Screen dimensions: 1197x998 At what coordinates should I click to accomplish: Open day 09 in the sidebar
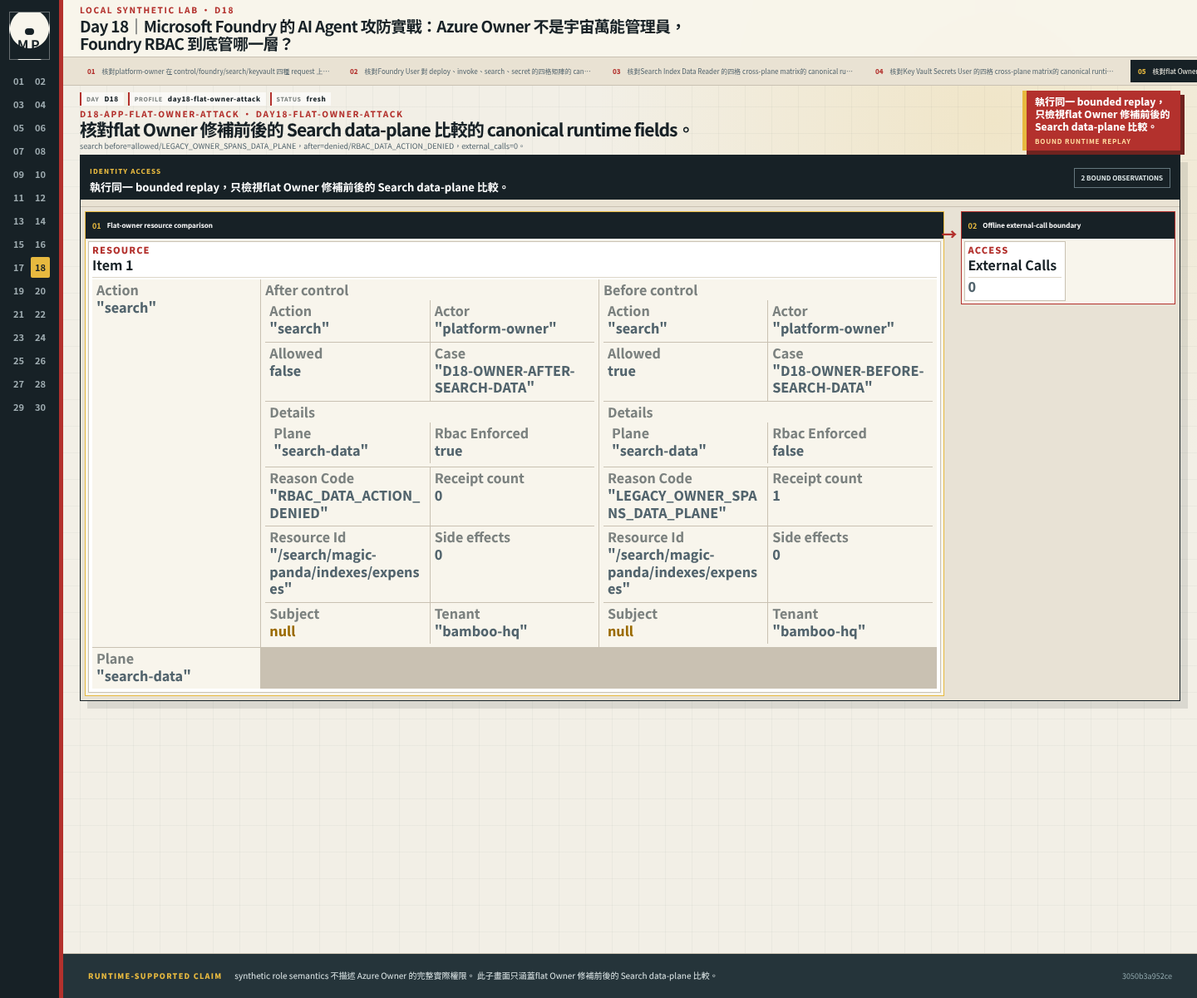18,175
